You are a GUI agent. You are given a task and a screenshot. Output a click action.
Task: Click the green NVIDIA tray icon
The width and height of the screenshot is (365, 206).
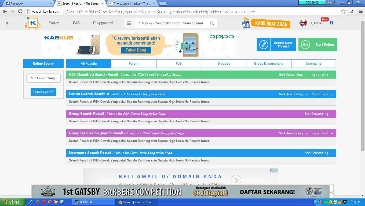[326, 202]
